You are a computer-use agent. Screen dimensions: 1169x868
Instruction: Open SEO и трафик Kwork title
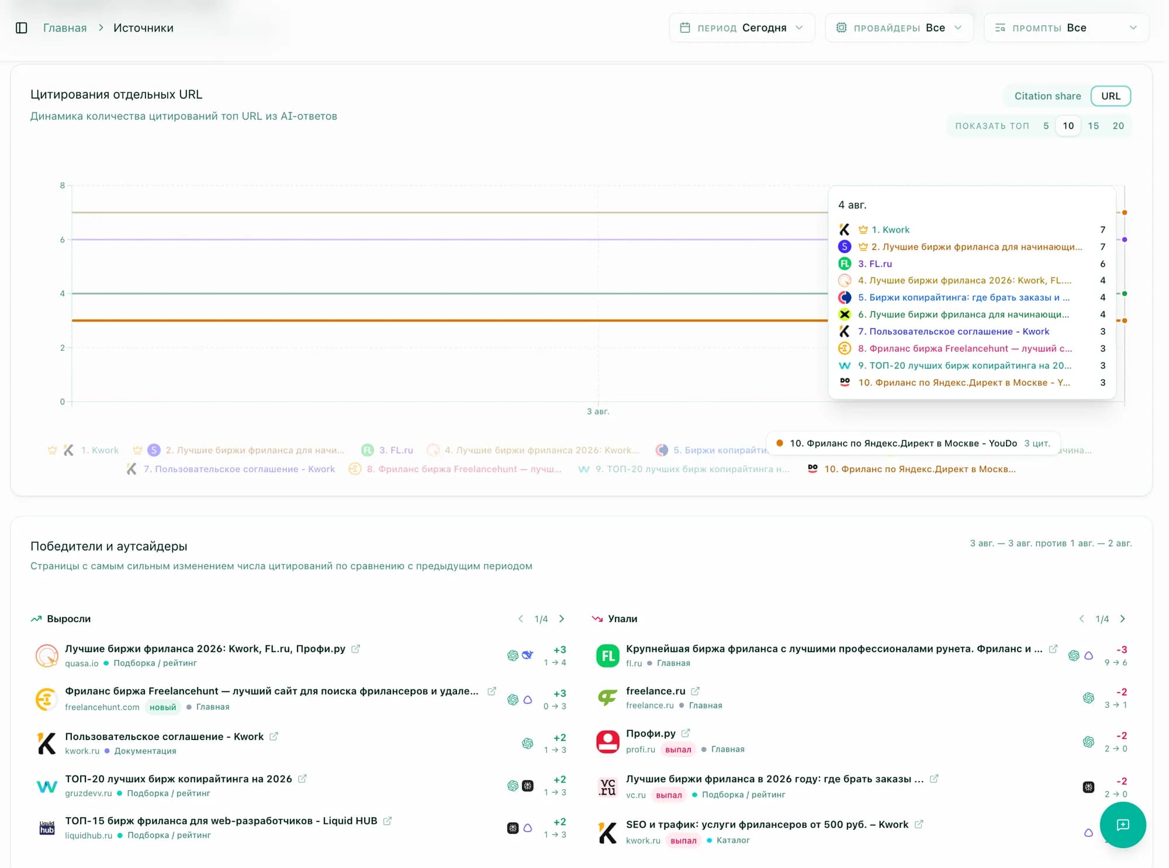(x=767, y=824)
